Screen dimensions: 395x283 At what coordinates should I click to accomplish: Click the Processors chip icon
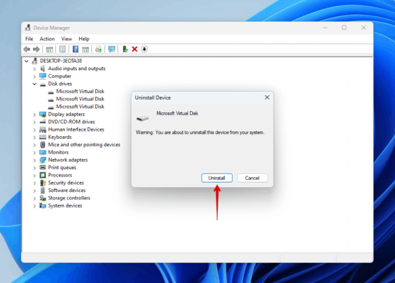(x=43, y=175)
